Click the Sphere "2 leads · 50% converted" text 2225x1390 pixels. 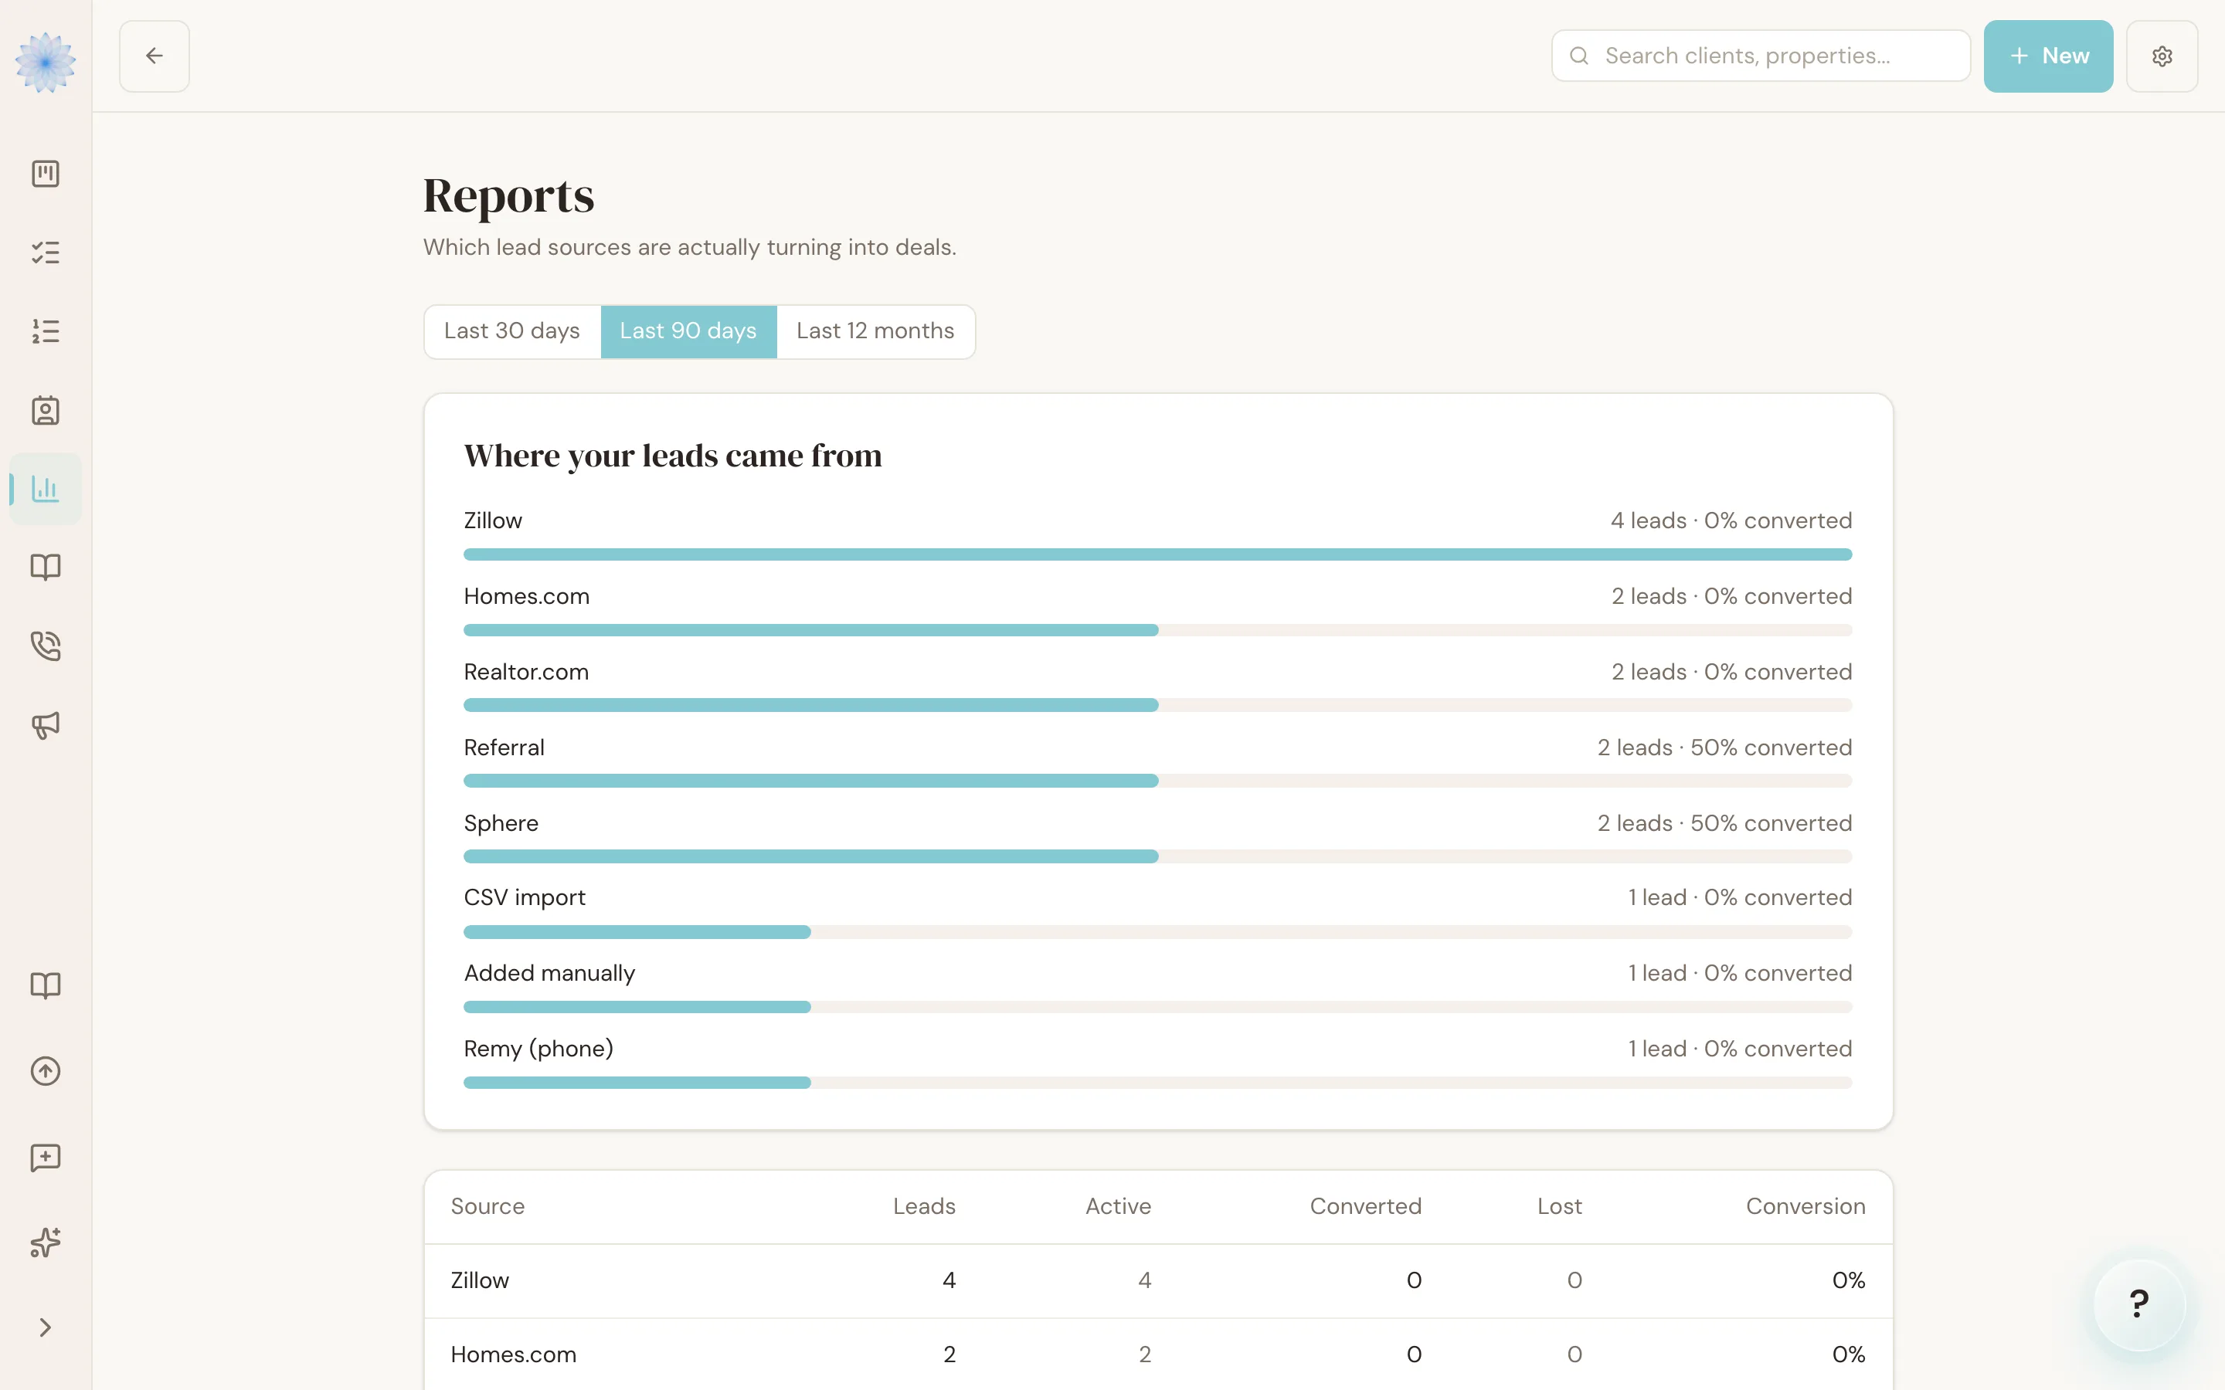click(1724, 822)
